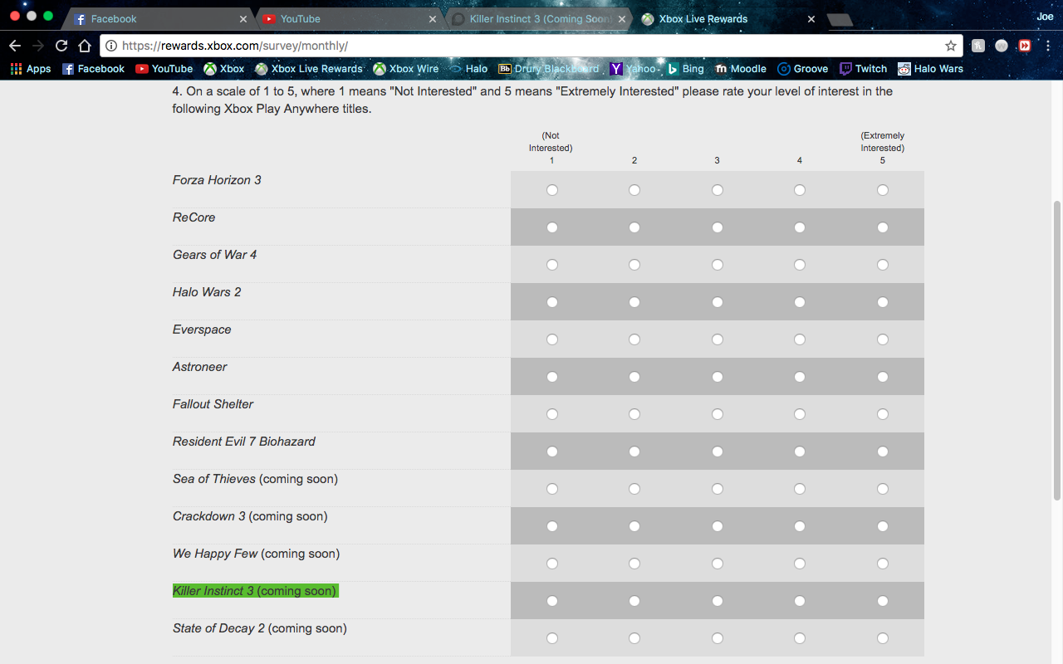Open the Apps bookmarks shortcut
The height and width of the screenshot is (664, 1063).
[31, 69]
